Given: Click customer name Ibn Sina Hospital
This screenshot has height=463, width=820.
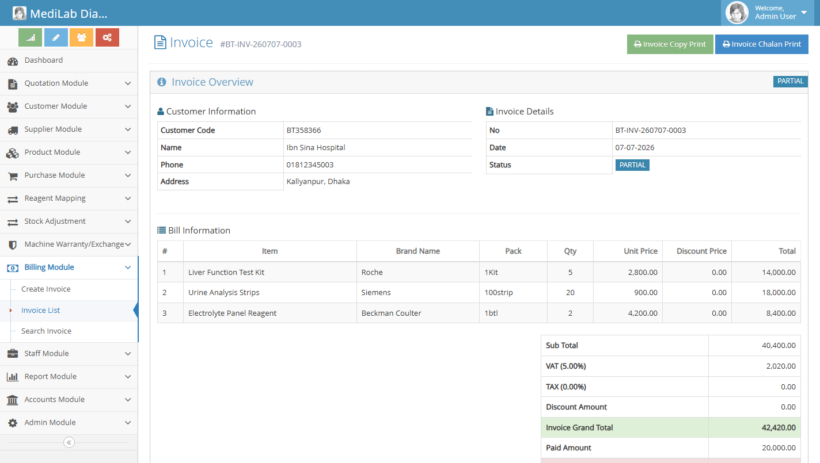Looking at the screenshot, I should pyautogui.click(x=316, y=148).
